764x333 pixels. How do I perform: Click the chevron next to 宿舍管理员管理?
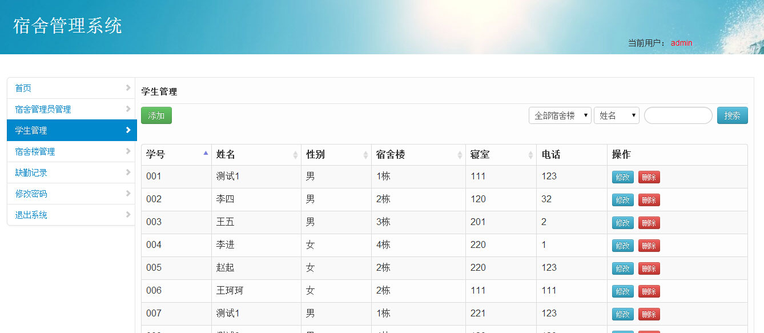coord(130,109)
